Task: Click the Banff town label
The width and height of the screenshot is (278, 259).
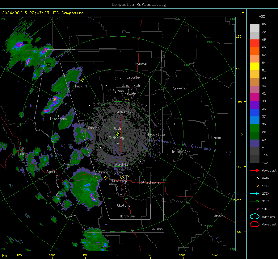Action: [x=51, y=172]
